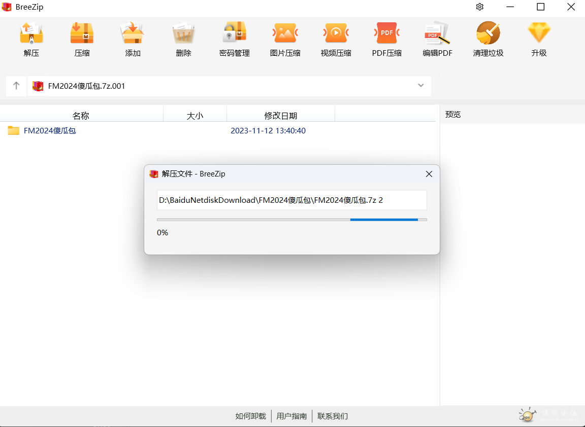This screenshot has height=427, width=585.
Task: Select the FM2024傻瓜包 folder
Action: point(50,131)
